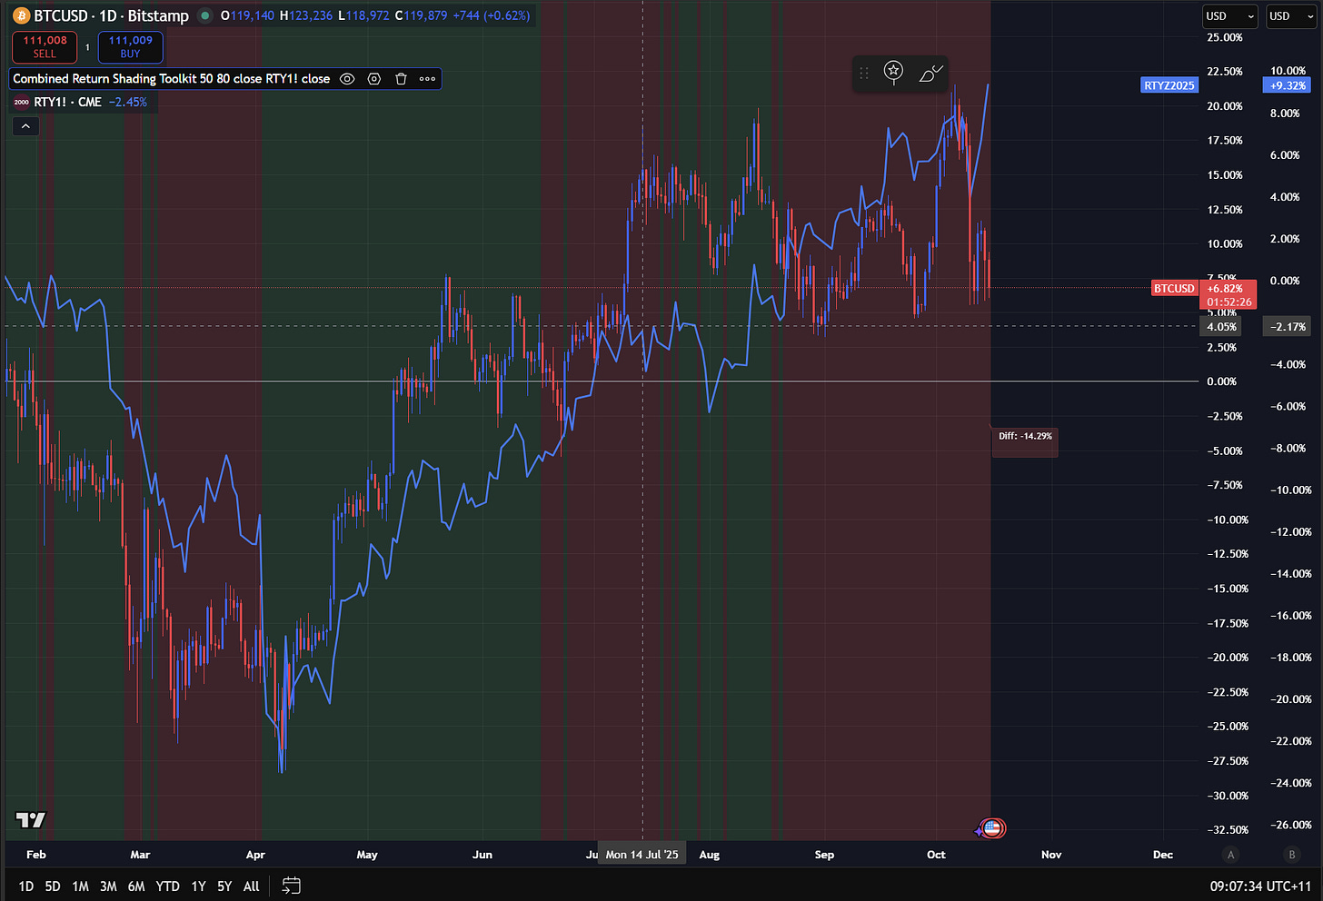Viewport: 1323px width, 901px height.
Task: Click the US flag economic event marker
Action: coord(993,827)
